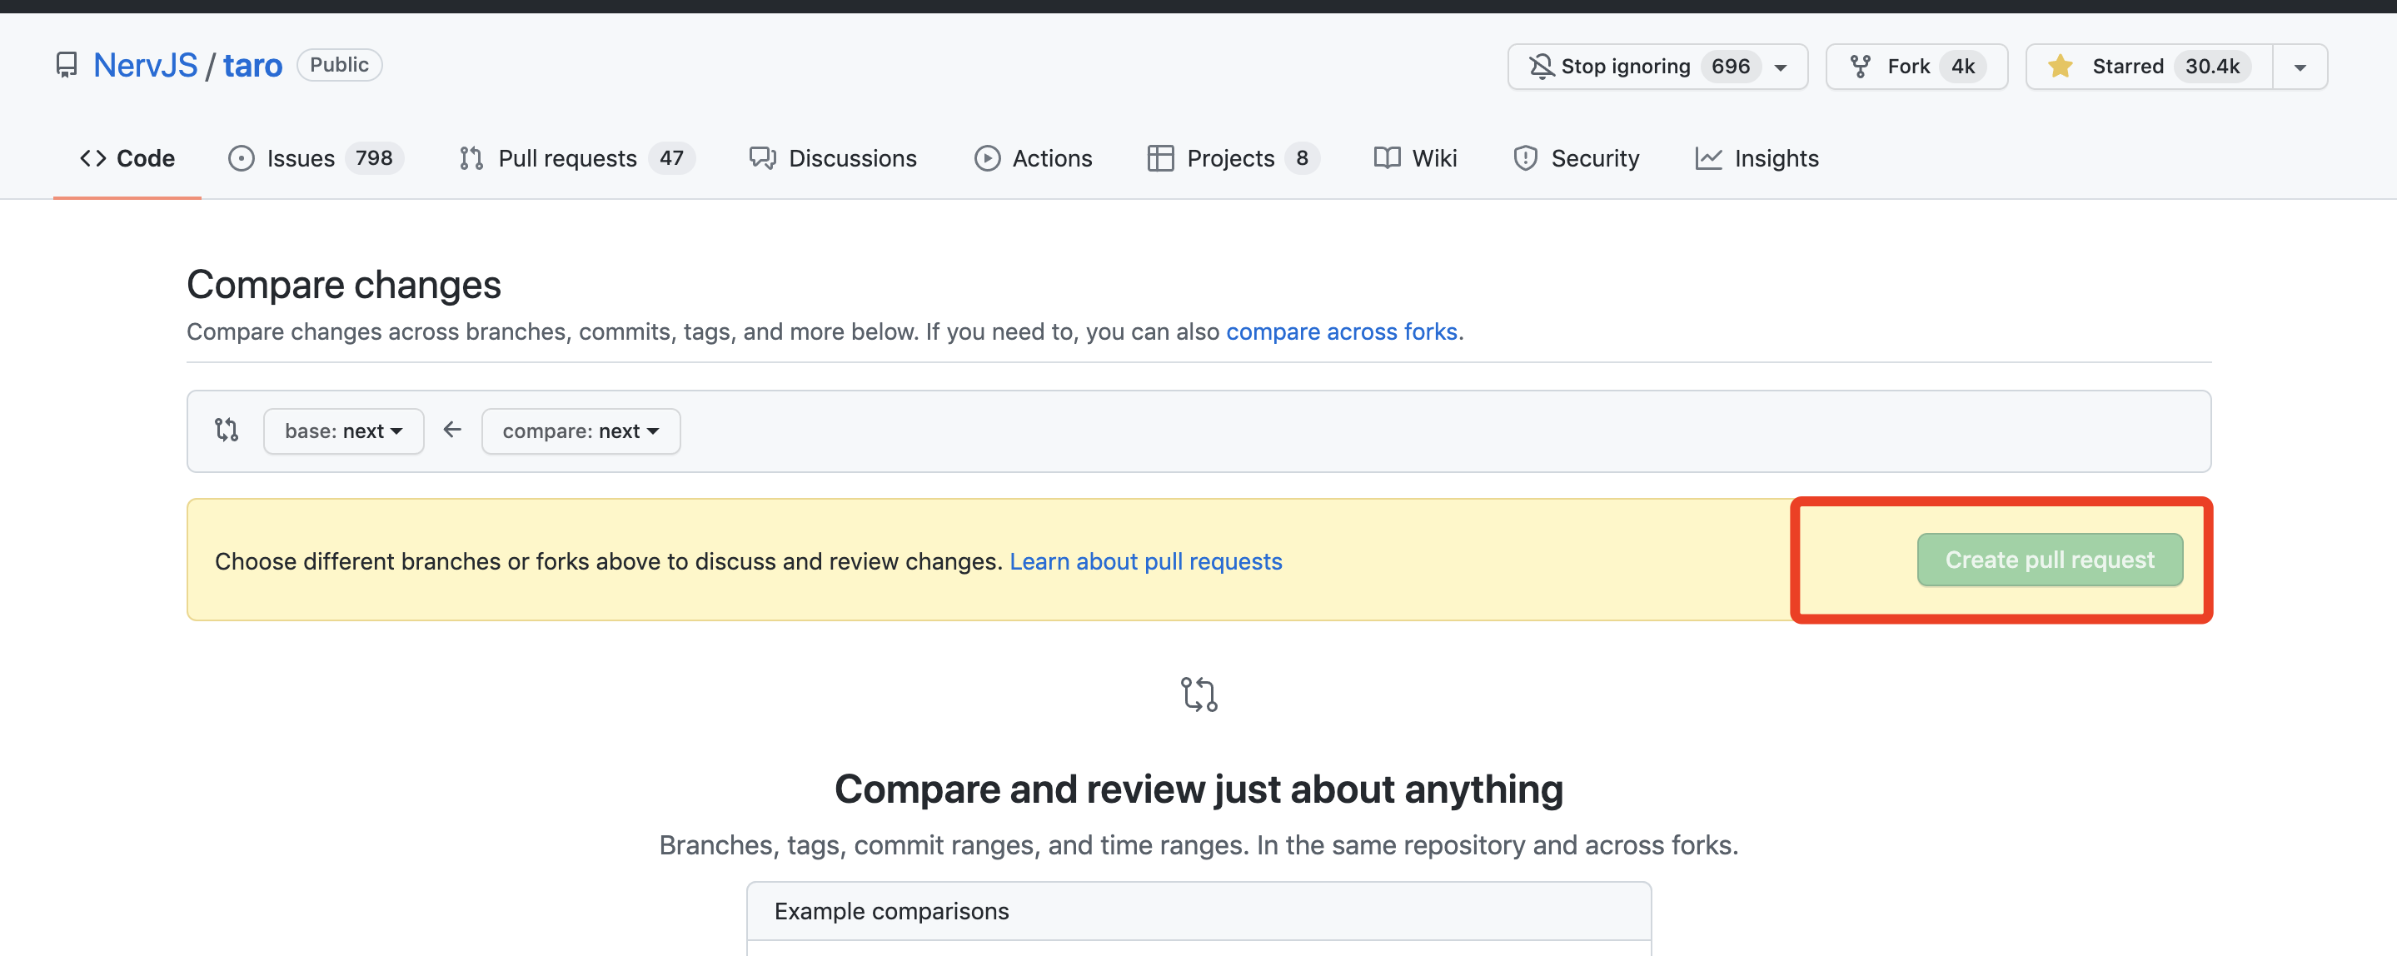Click the bell-slash Stop ignoring icon
Image resolution: width=2397 pixels, height=956 pixels.
1541,66
